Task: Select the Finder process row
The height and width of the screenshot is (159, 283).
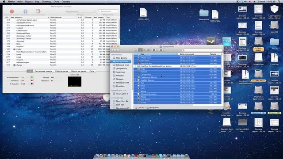Action: click(61, 49)
